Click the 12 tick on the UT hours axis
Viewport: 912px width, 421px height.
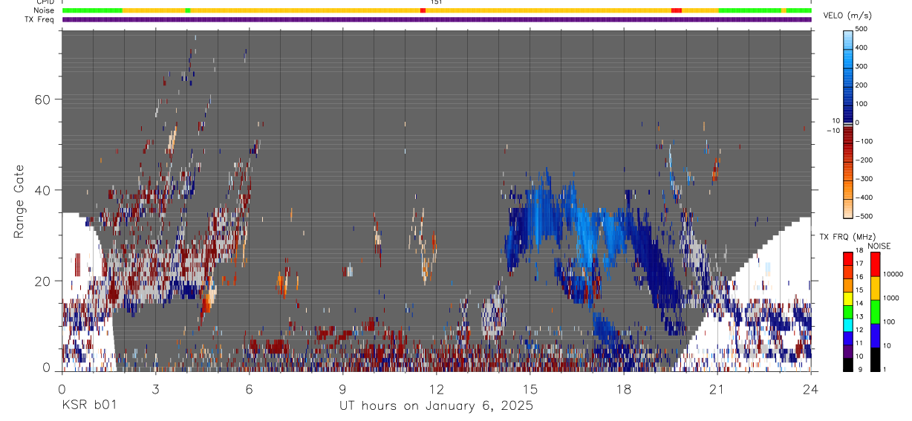(x=436, y=388)
